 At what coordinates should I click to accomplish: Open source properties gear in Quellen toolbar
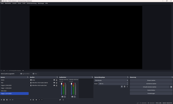point(36,100)
